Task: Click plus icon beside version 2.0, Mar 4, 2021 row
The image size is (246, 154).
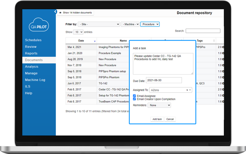Action: click(224, 47)
